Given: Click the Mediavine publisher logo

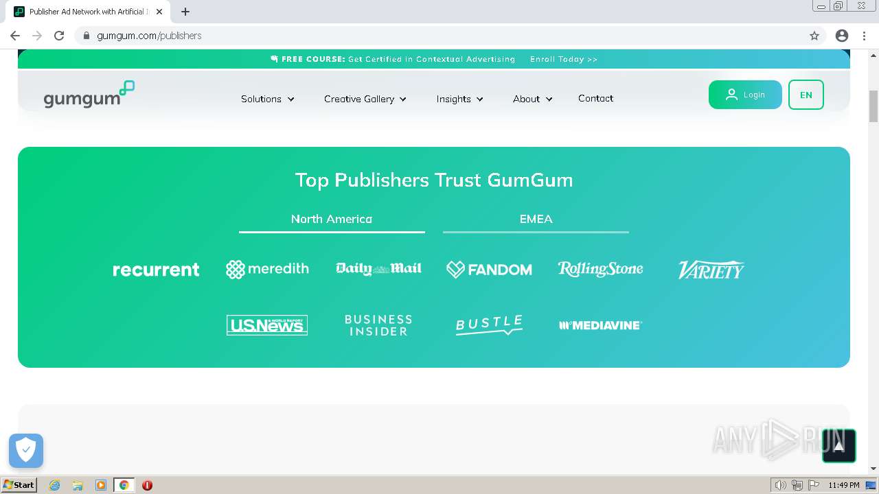Looking at the screenshot, I should pyautogui.click(x=600, y=325).
